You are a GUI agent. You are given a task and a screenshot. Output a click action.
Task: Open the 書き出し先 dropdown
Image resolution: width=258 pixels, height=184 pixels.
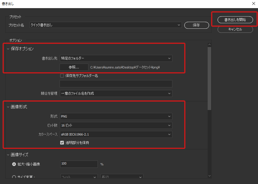(x=116, y=58)
